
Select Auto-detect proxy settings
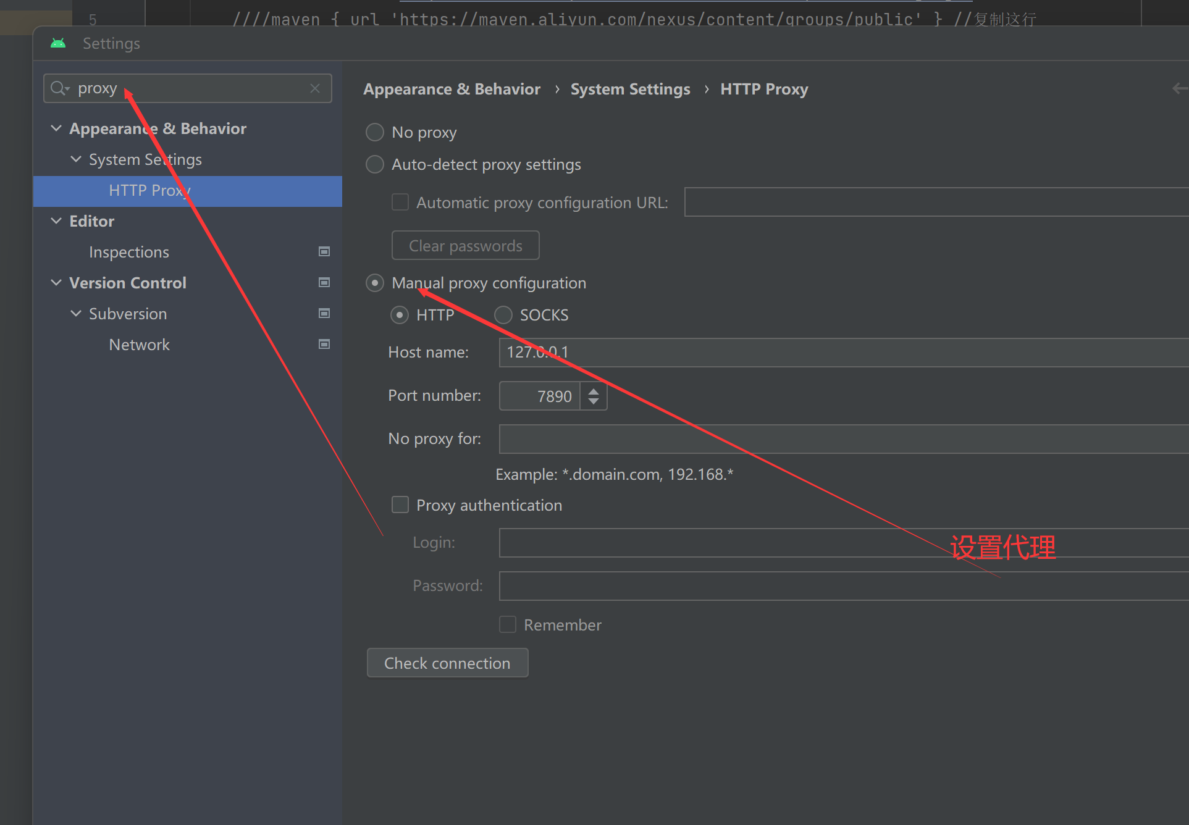375,164
